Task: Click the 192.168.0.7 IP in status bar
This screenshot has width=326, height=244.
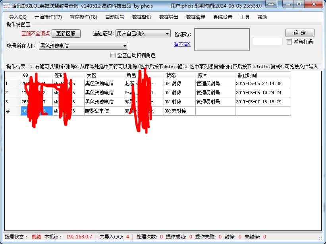Action: [x=79, y=237]
